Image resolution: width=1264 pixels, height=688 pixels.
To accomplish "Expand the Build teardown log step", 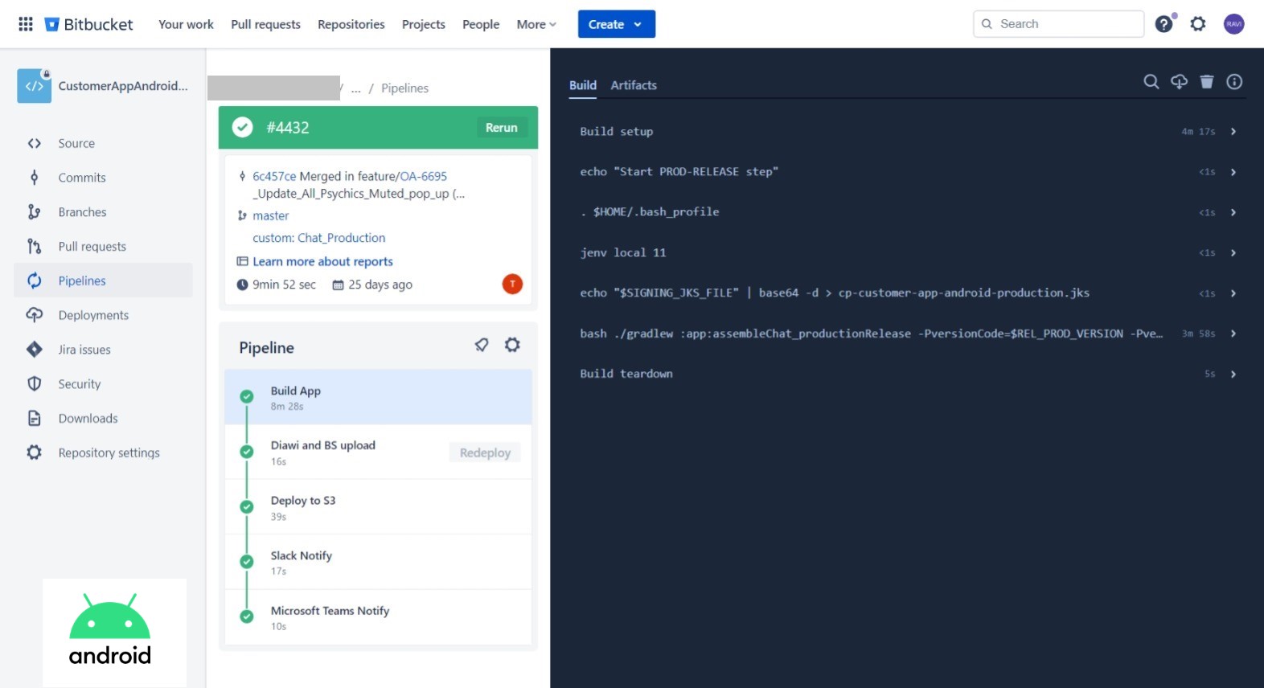I will coord(1233,374).
